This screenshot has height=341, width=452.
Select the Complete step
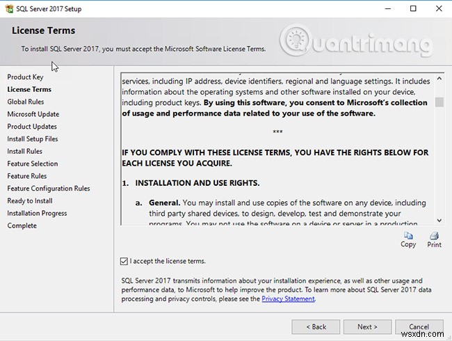[22, 226]
